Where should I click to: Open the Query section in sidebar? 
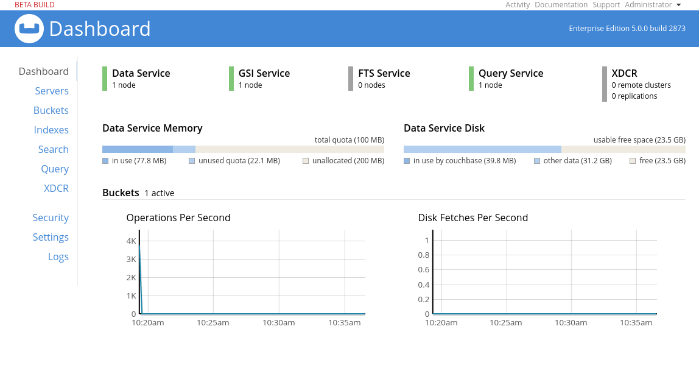point(55,169)
